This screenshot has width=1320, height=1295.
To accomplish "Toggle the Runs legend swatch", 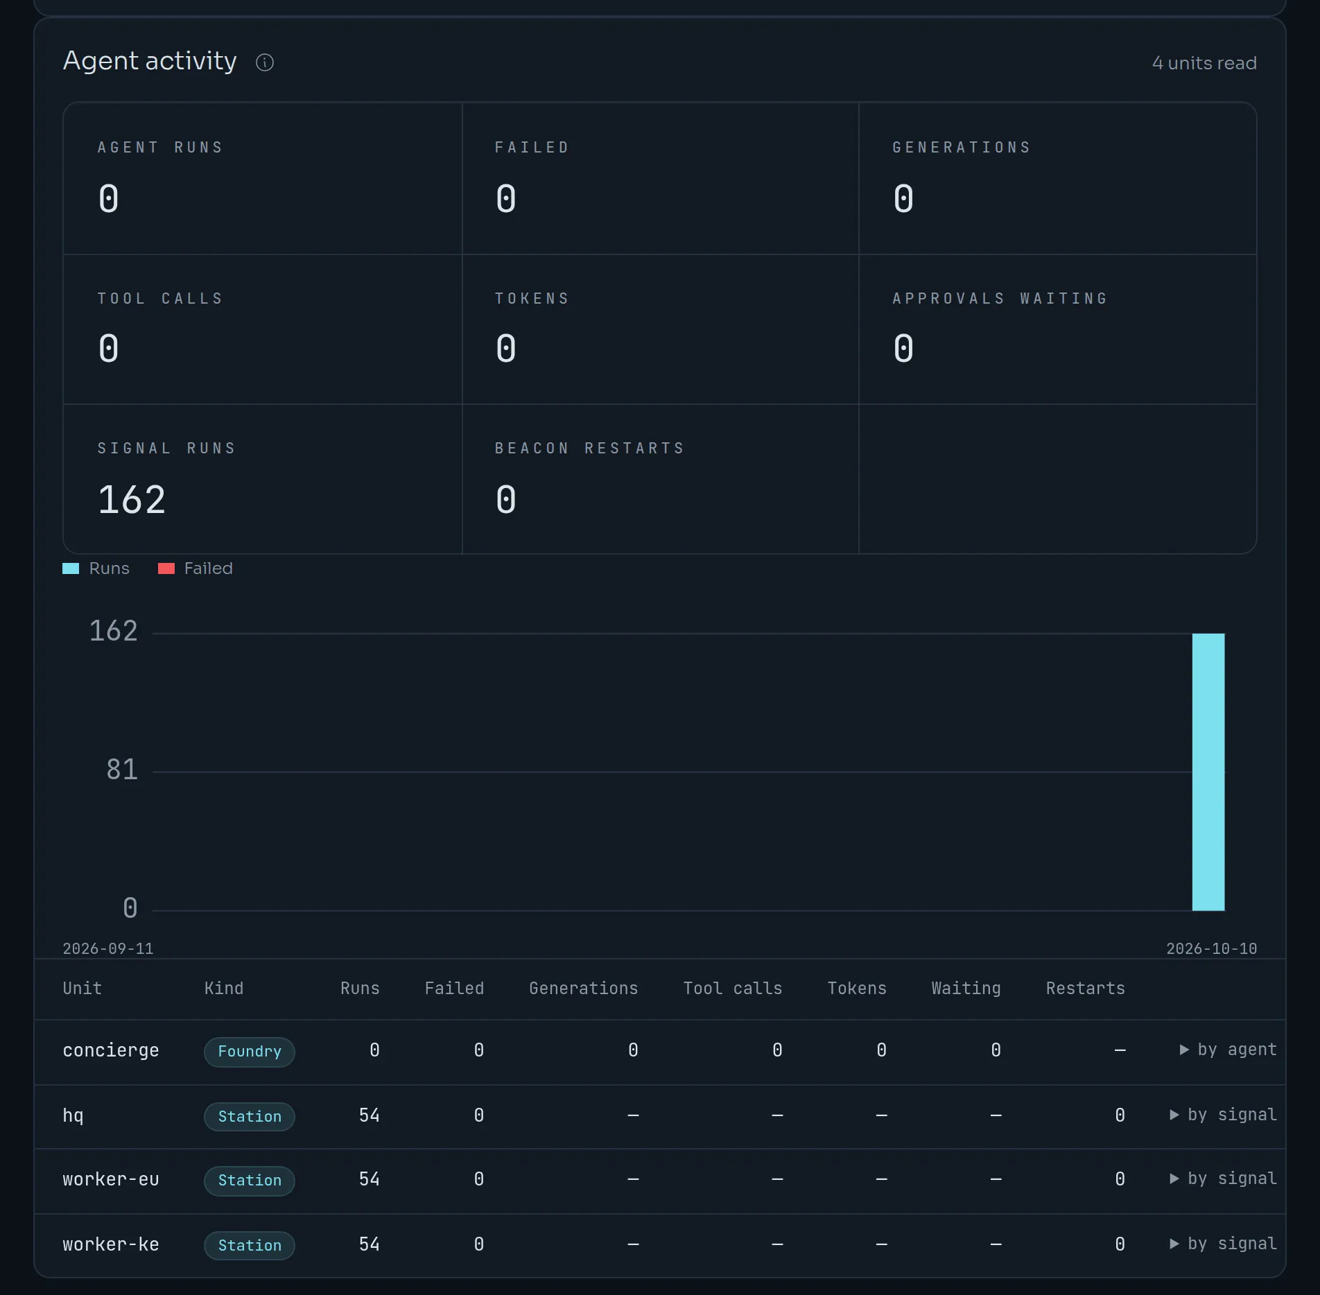I will (x=71, y=568).
